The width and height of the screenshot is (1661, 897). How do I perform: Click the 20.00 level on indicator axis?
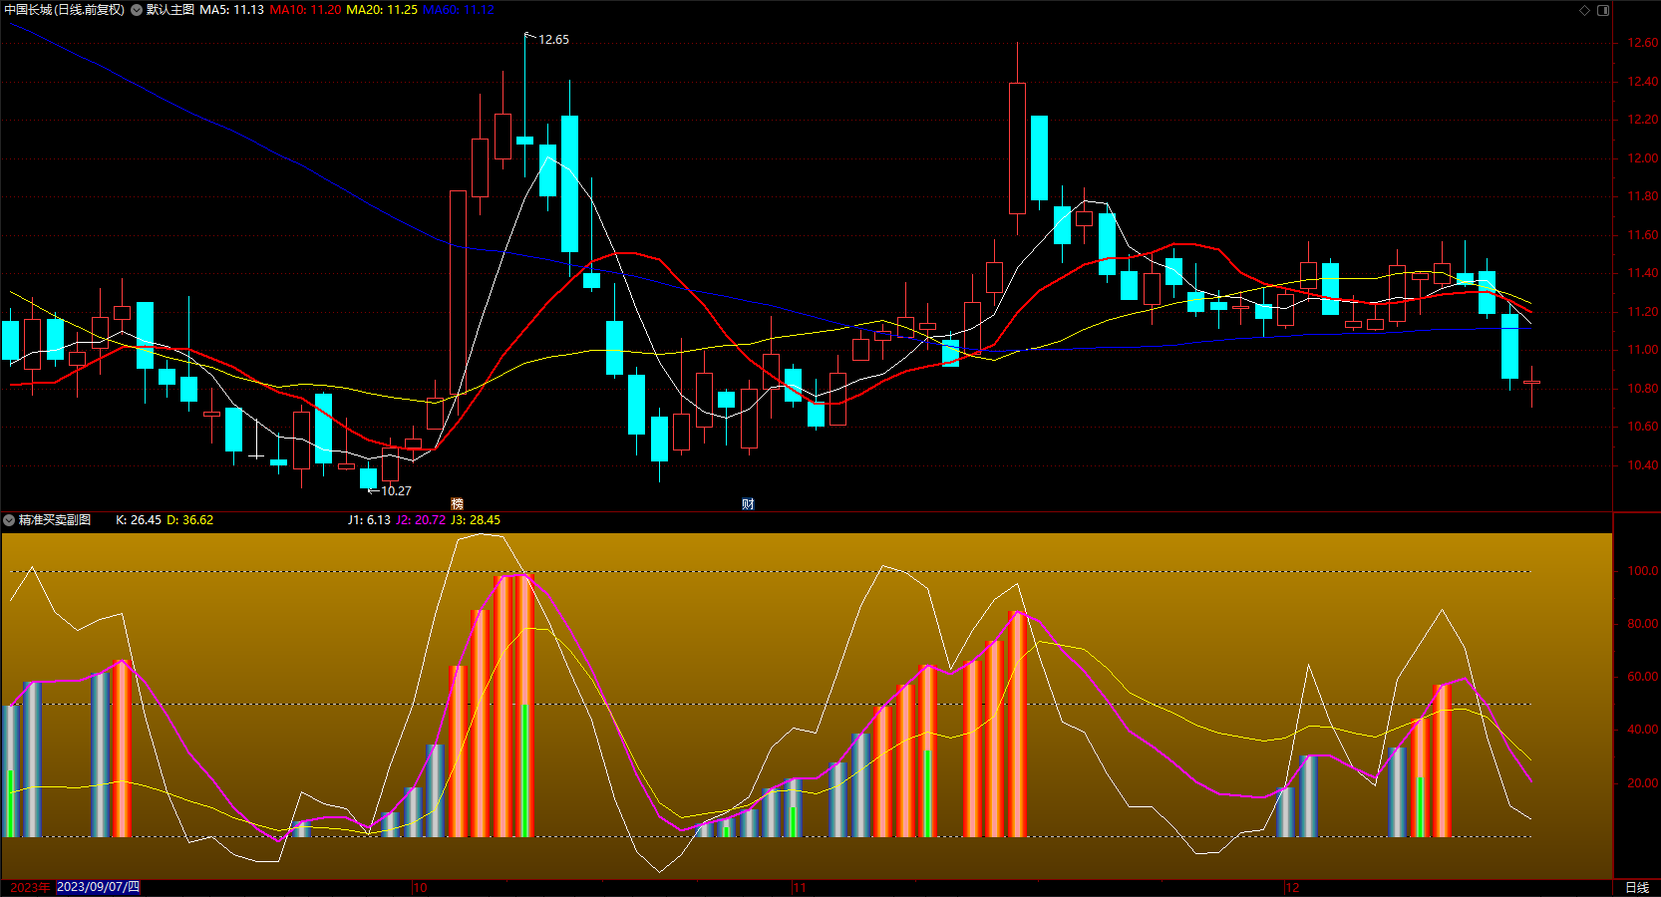1643,783
